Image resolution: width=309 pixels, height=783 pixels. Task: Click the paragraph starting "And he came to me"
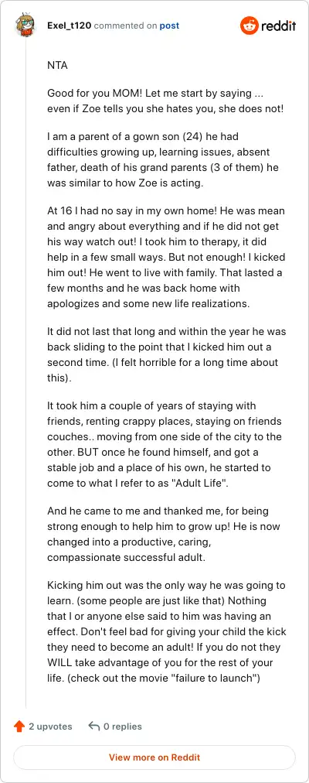click(x=165, y=535)
